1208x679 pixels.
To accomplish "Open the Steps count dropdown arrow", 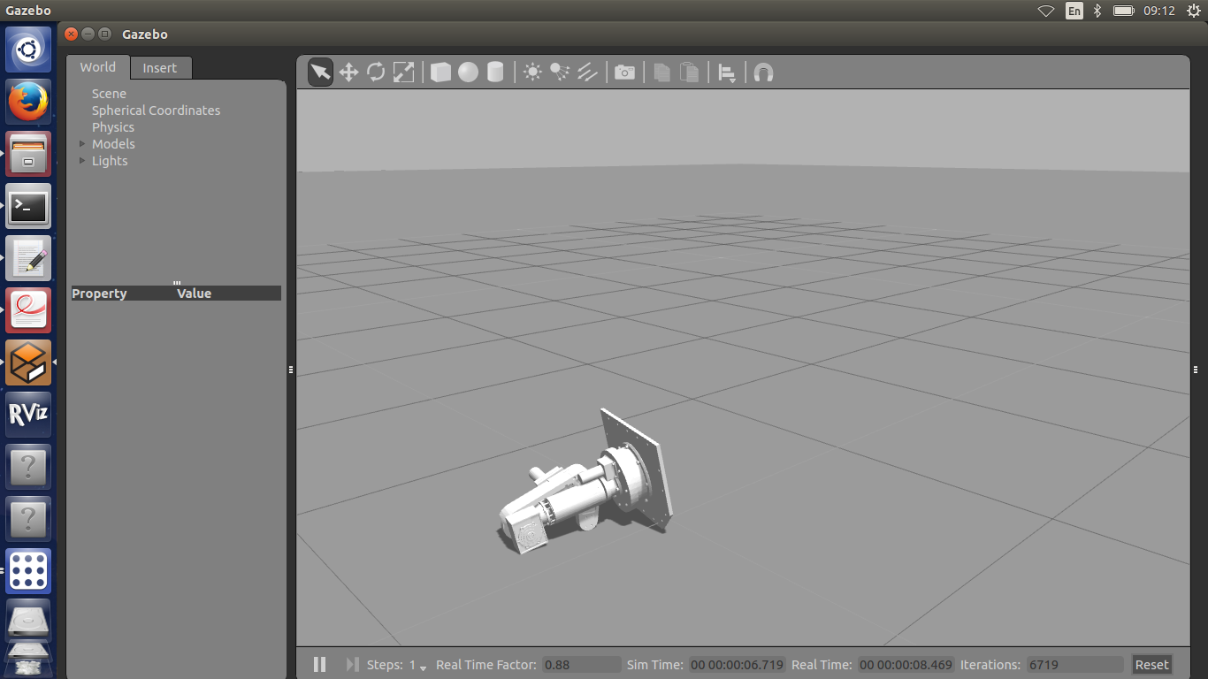I will 423,667.
